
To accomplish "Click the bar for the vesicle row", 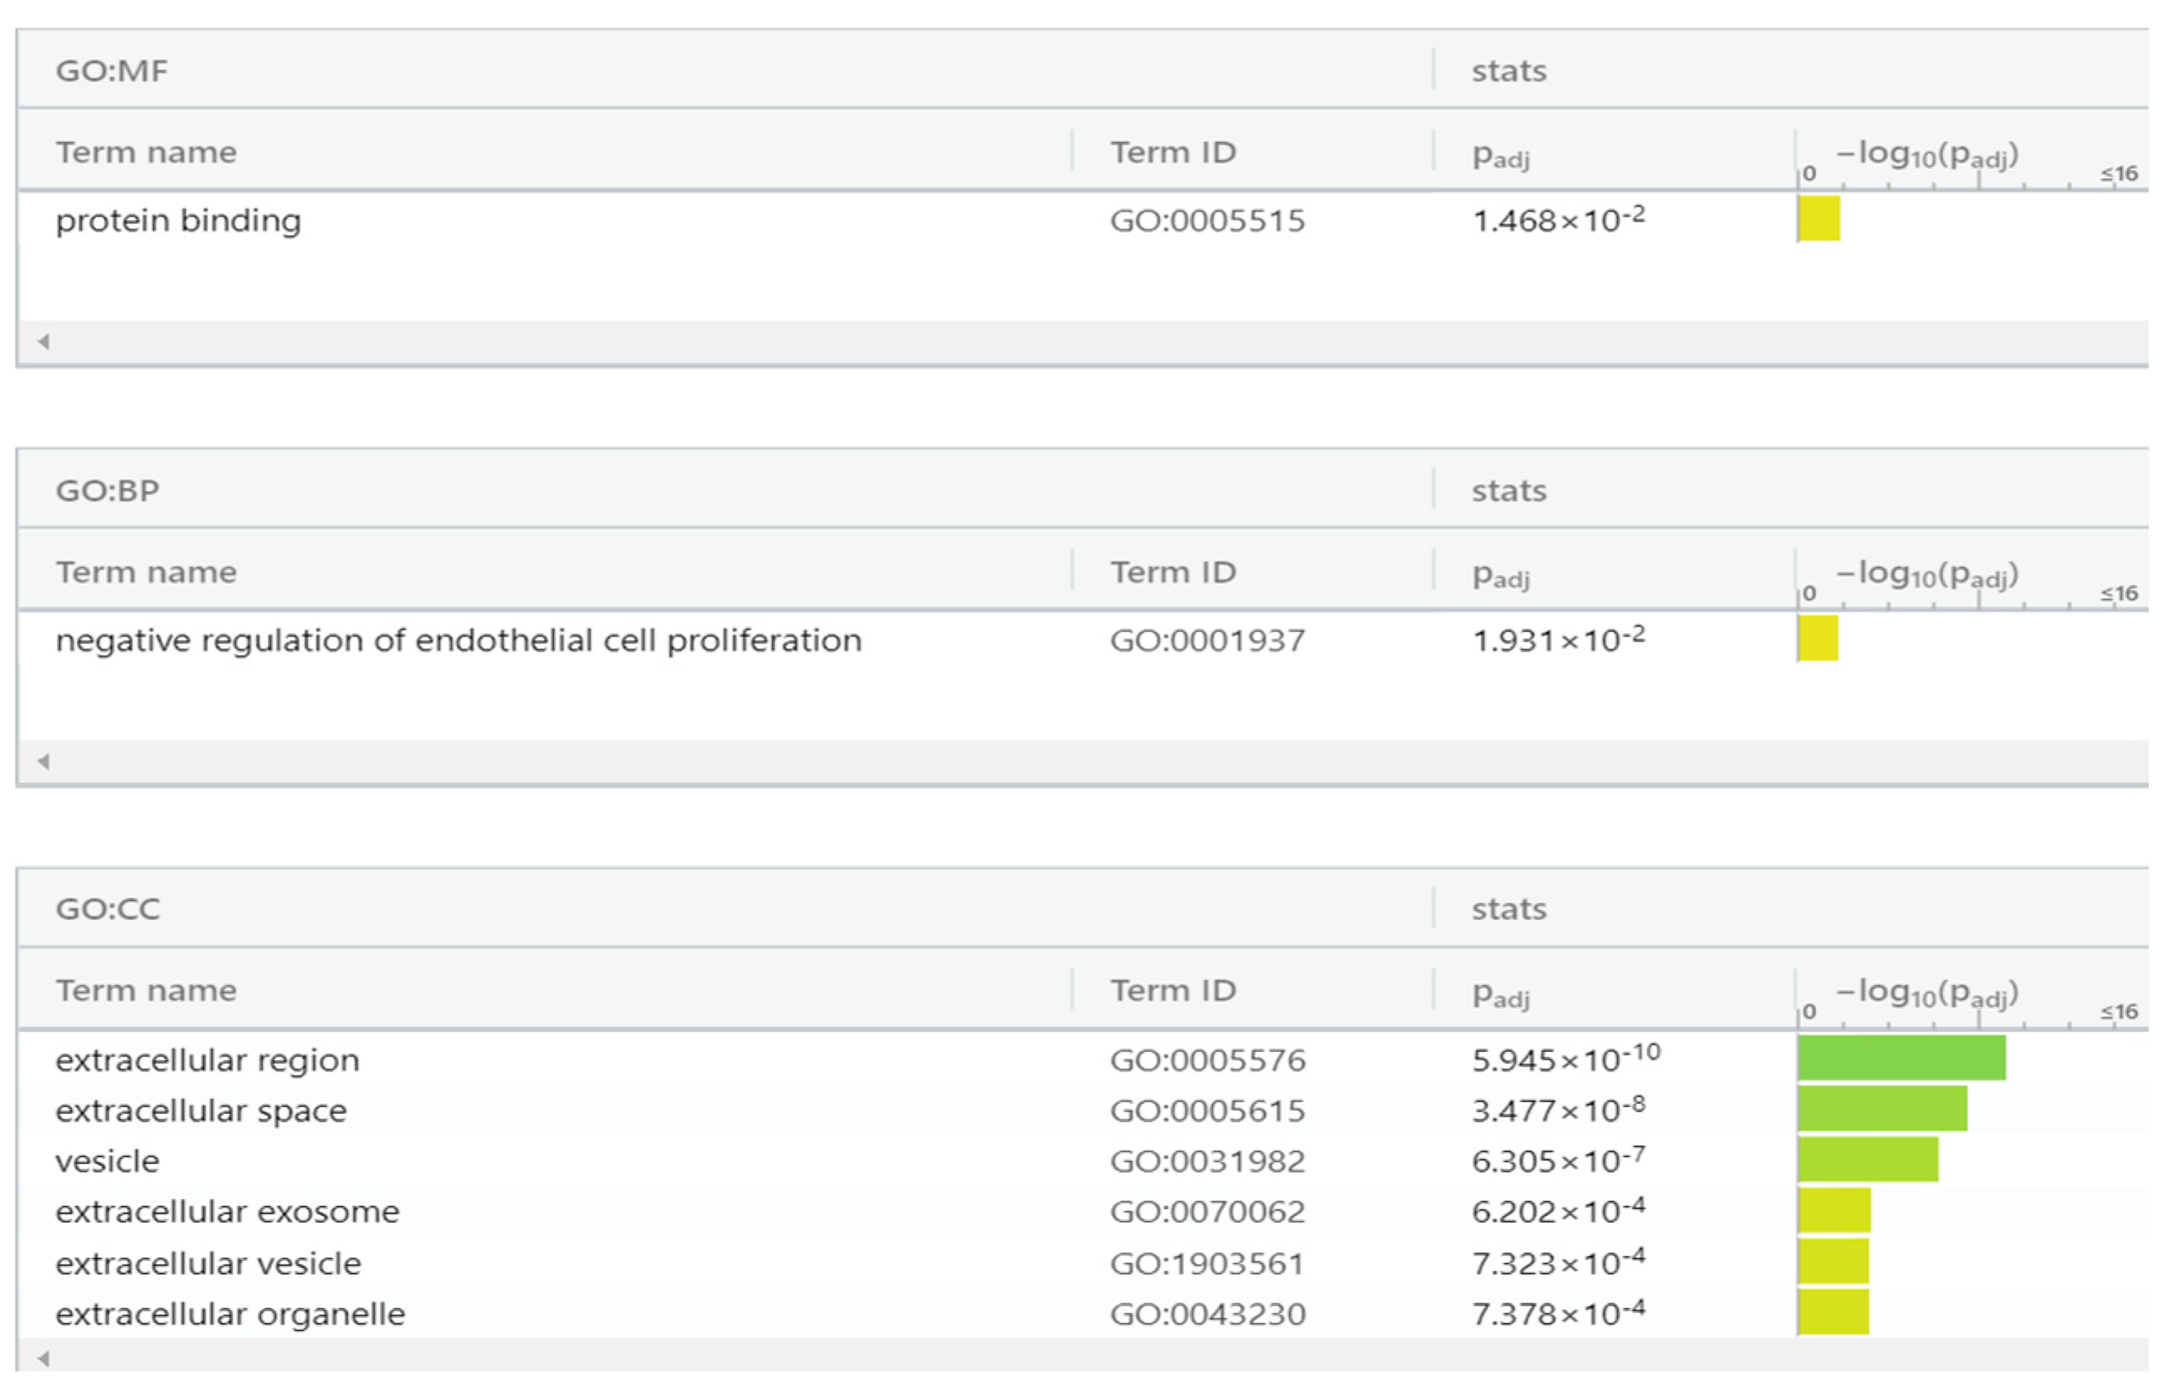I will point(1868,1159).
